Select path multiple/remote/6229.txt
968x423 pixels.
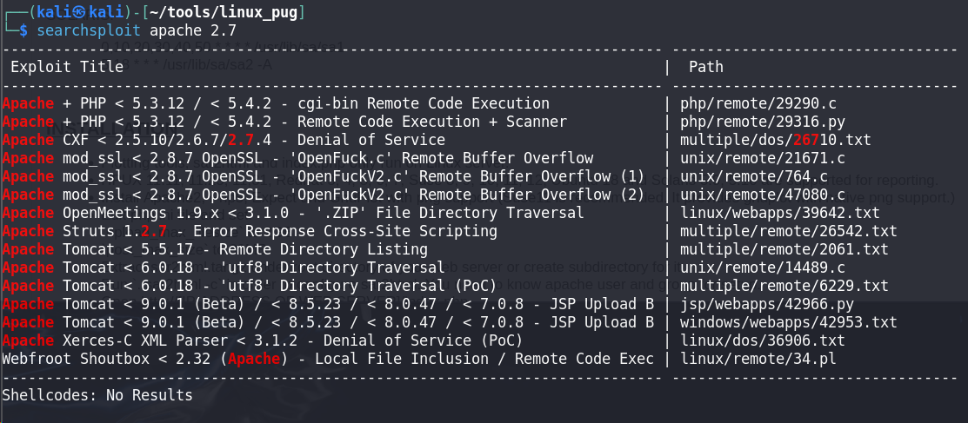[x=784, y=286]
